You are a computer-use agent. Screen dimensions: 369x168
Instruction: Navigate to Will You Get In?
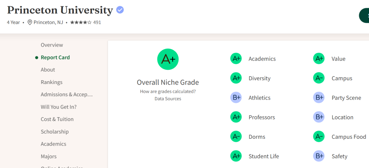point(59,107)
